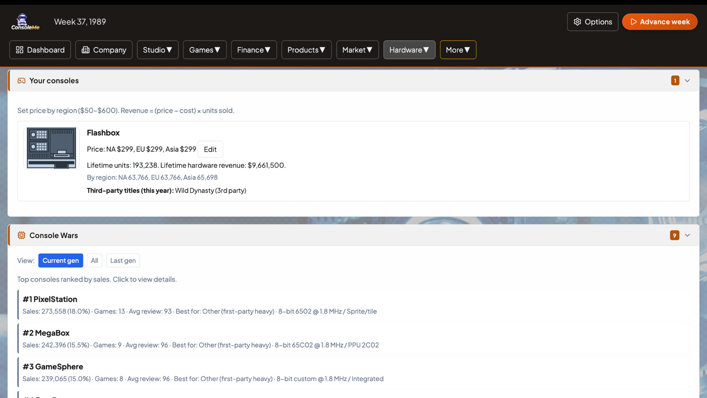Click the robot icon beside Console Wars
The height and width of the screenshot is (398, 707).
tap(21, 235)
